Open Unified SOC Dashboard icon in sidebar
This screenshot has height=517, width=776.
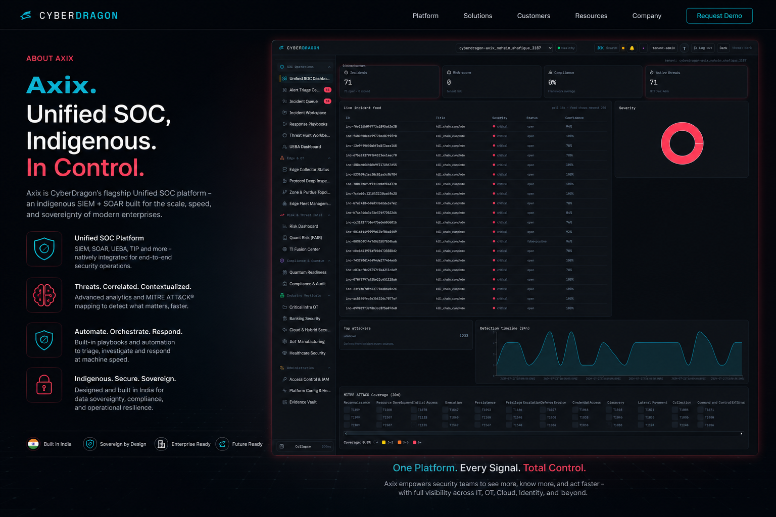coord(284,79)
